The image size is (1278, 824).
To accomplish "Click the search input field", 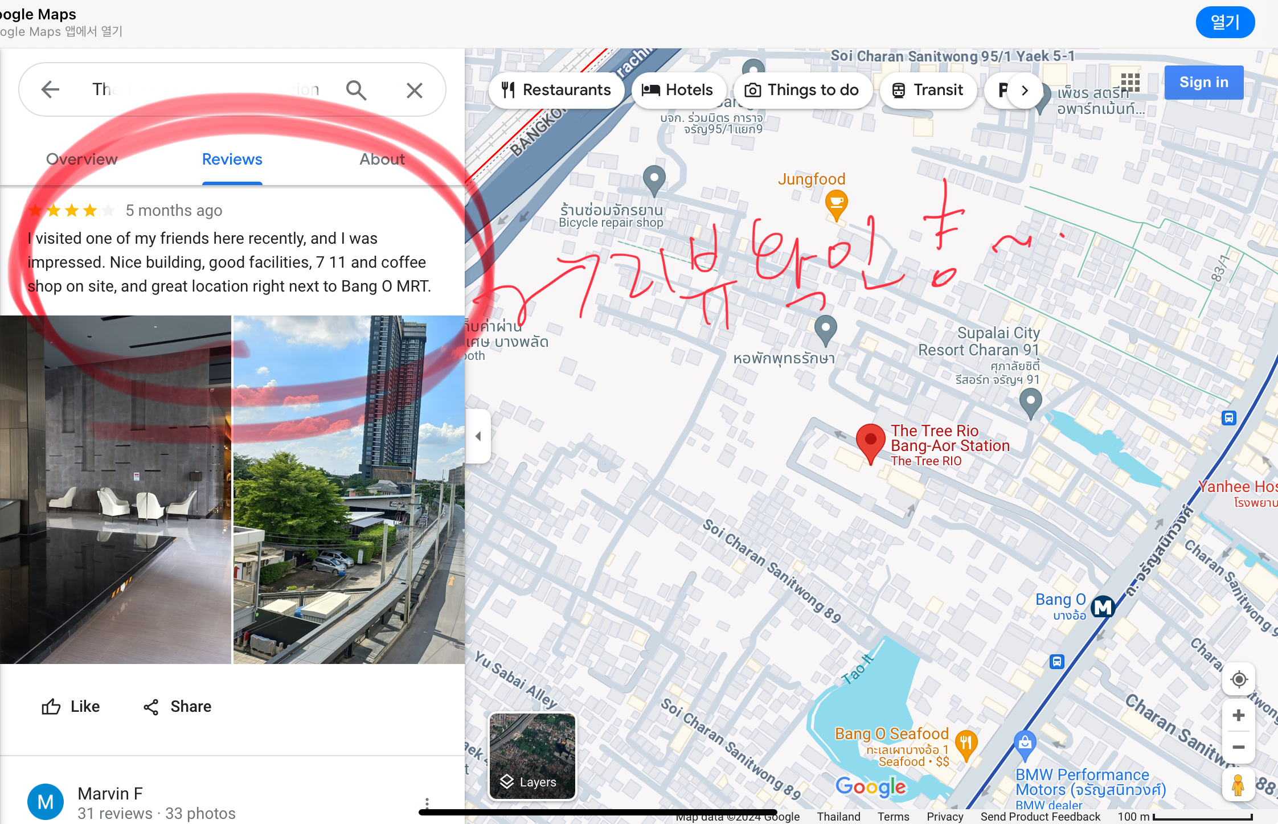I will (x=206, y=89).
